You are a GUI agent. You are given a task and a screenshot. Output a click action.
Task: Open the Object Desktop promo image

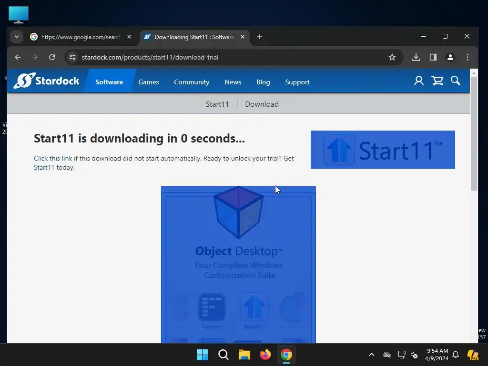(x=238, y=264)
